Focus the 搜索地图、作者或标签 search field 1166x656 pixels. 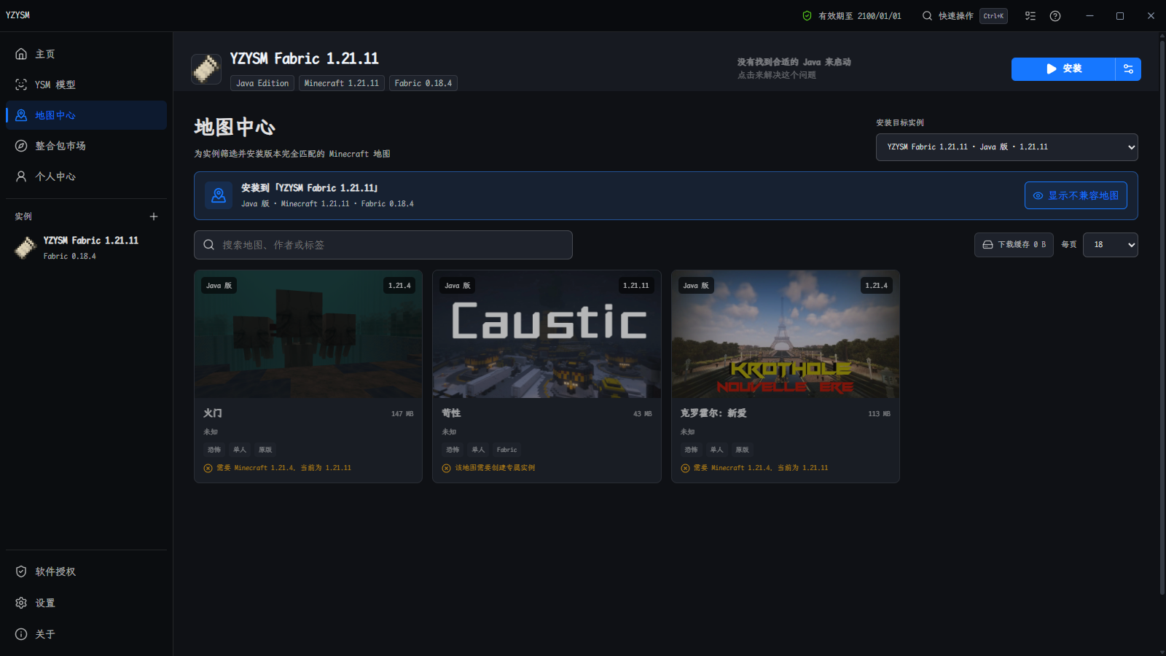pyautogui.click(x=383, y=245)
